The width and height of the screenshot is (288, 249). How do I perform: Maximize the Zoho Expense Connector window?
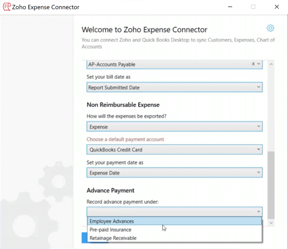coord(253,7)
